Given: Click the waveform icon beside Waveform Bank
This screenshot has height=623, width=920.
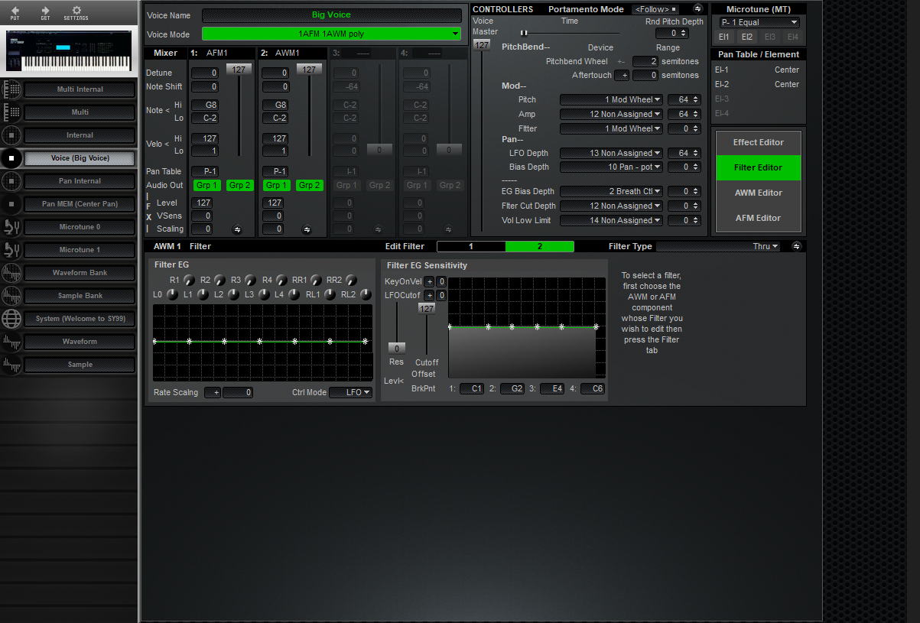Looking at the screenshot, I should [x=11, y=273].
